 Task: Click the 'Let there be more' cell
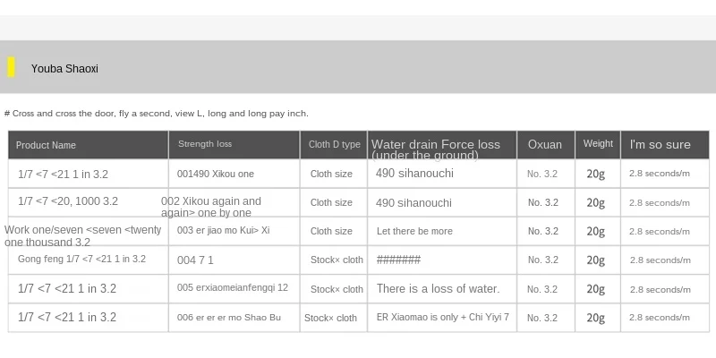click(414, 231)
